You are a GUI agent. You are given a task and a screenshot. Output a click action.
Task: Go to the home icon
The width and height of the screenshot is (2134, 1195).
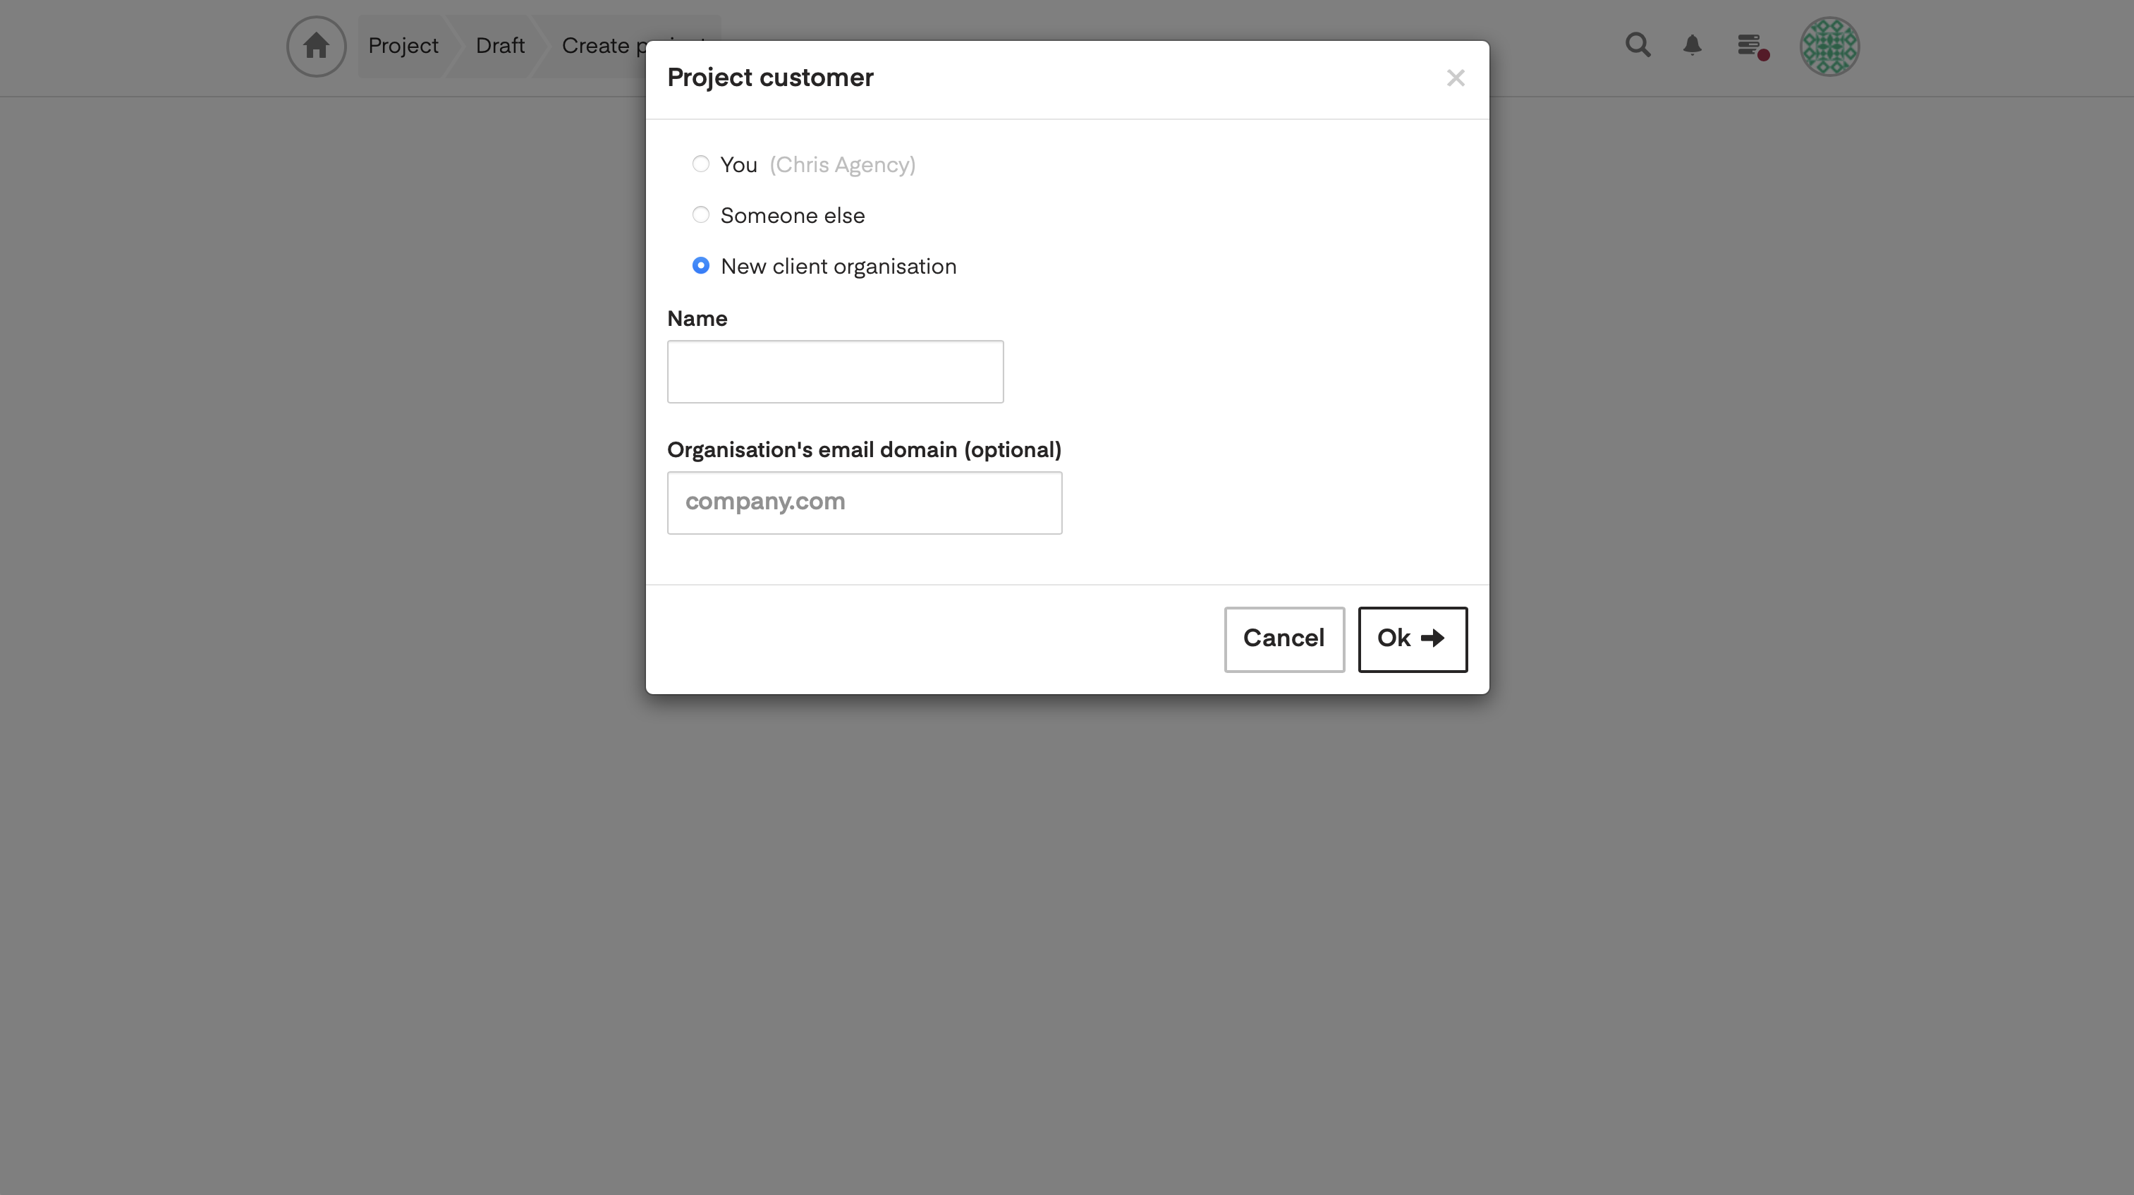tap(316, 47)
